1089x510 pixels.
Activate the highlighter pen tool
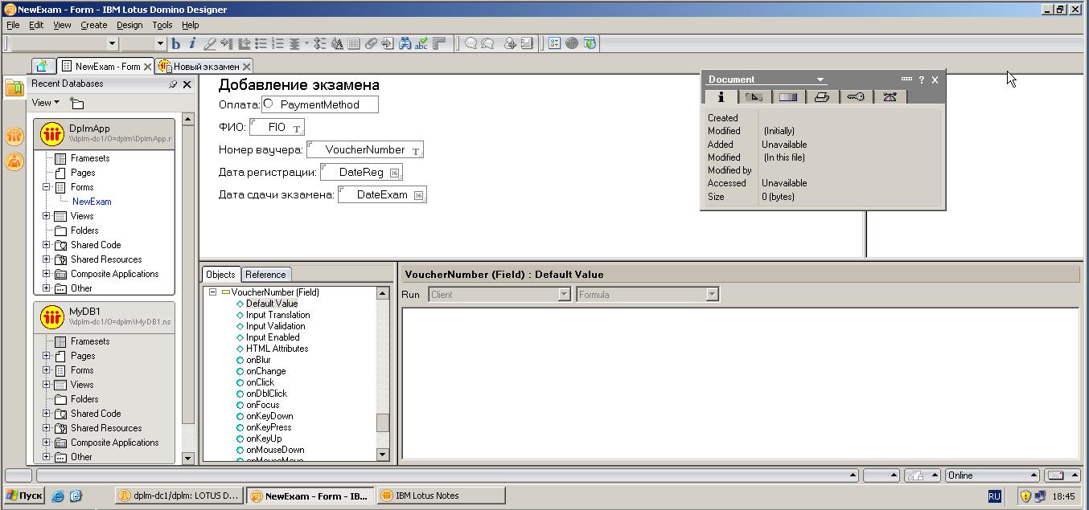209,43
